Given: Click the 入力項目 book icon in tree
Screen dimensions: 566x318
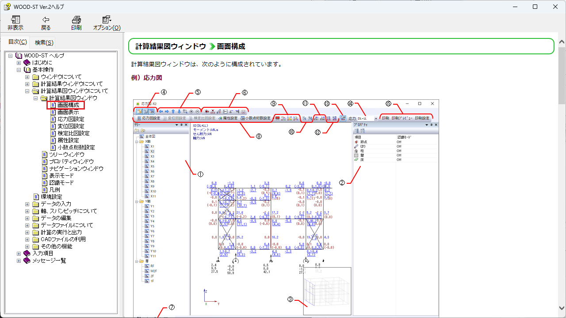Looking at the screenshot, I should click(27, 254).
